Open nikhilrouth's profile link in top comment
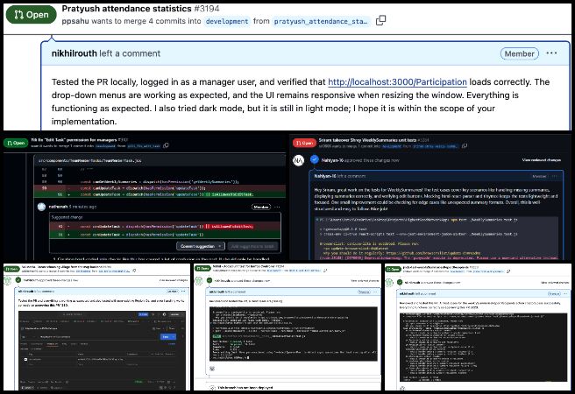575x394 pixels. tap(75, 53)
